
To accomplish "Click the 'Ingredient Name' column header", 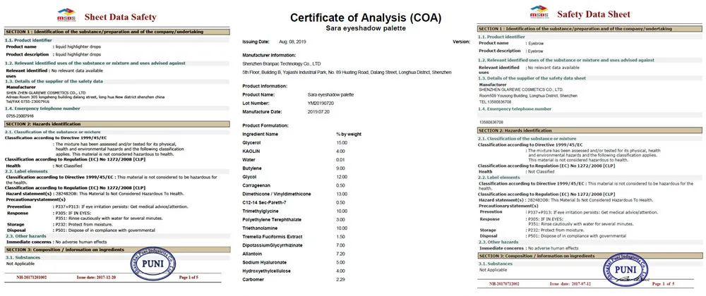I will (x=261, y=134).
